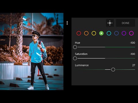Image resolution: width=138 pixels, height=103 pixels.
Task: Click the edited photo preview
Action: [32, 51]
